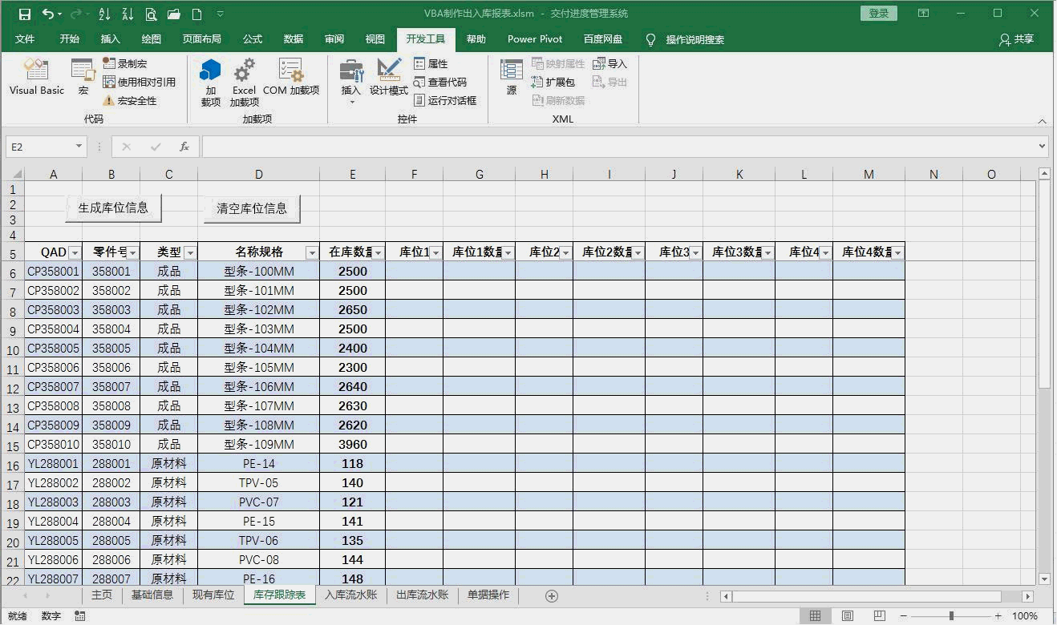
Task: Click the formula bar input
Action: (618, 147)
